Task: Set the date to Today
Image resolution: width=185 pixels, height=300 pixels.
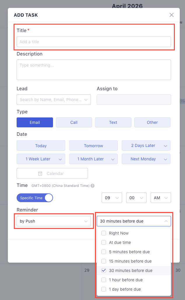Action: 41,145
